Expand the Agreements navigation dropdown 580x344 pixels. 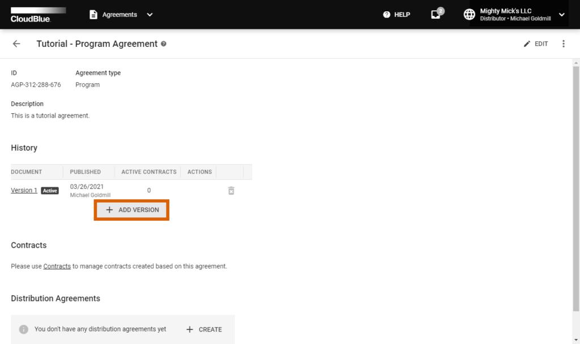coord(149,15)
